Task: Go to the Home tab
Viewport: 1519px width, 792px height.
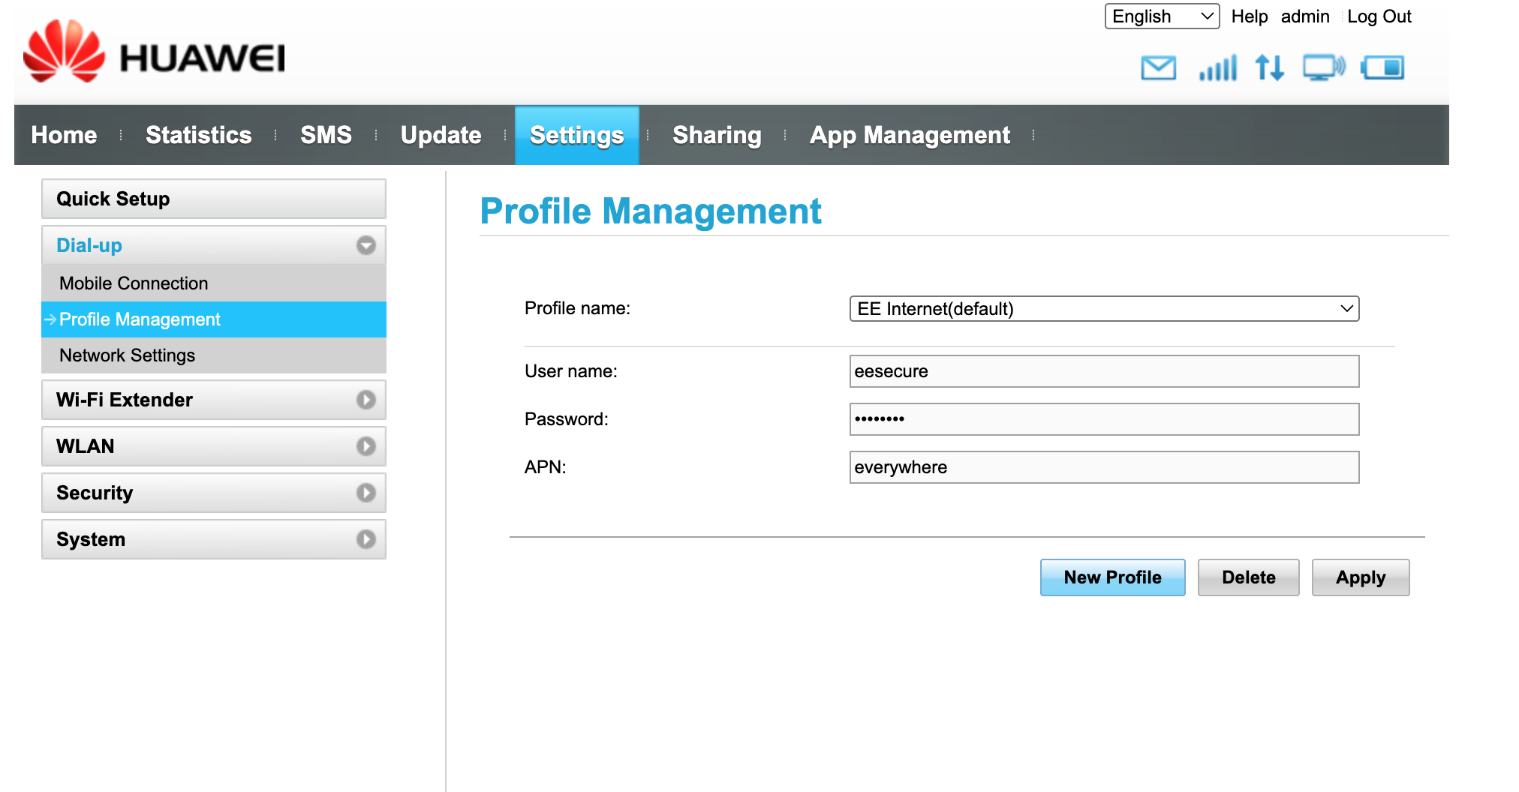Action: tap(64, 135)
